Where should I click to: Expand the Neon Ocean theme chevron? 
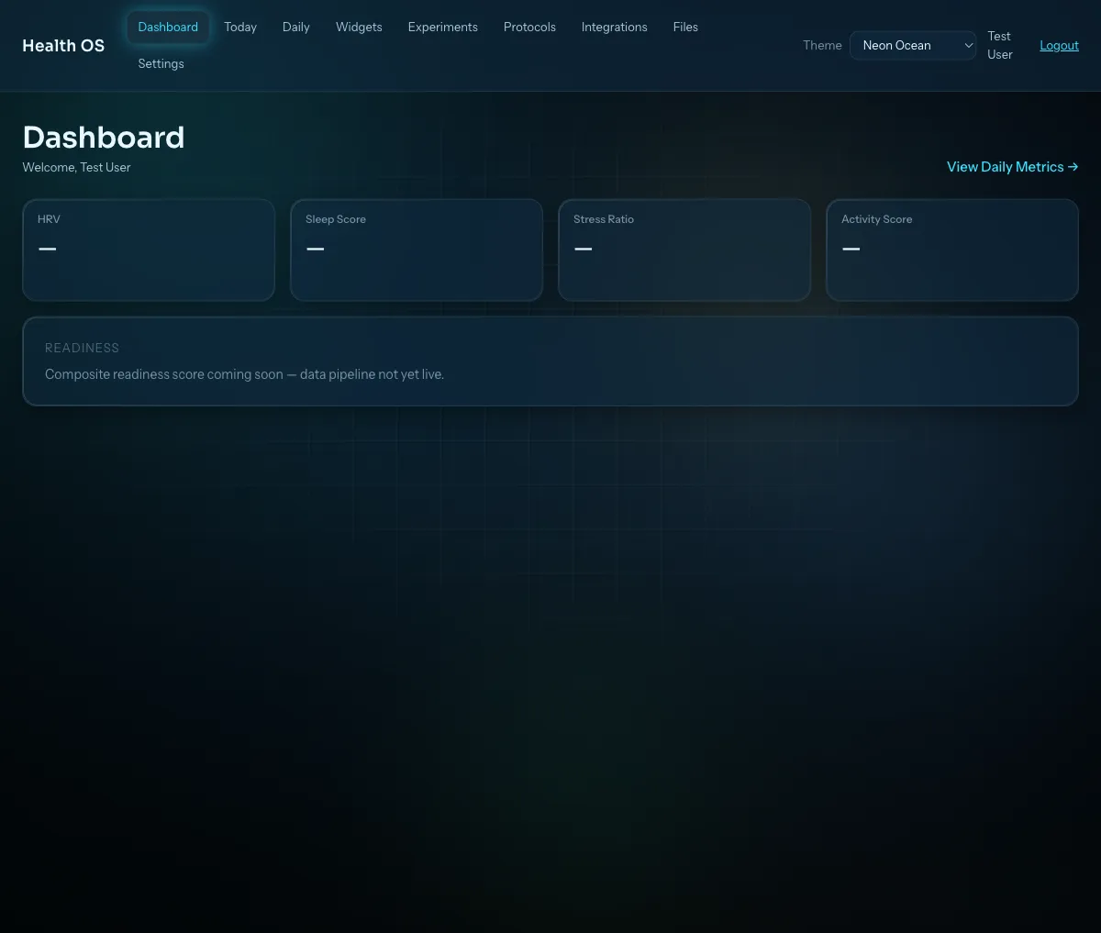point(968,45)
